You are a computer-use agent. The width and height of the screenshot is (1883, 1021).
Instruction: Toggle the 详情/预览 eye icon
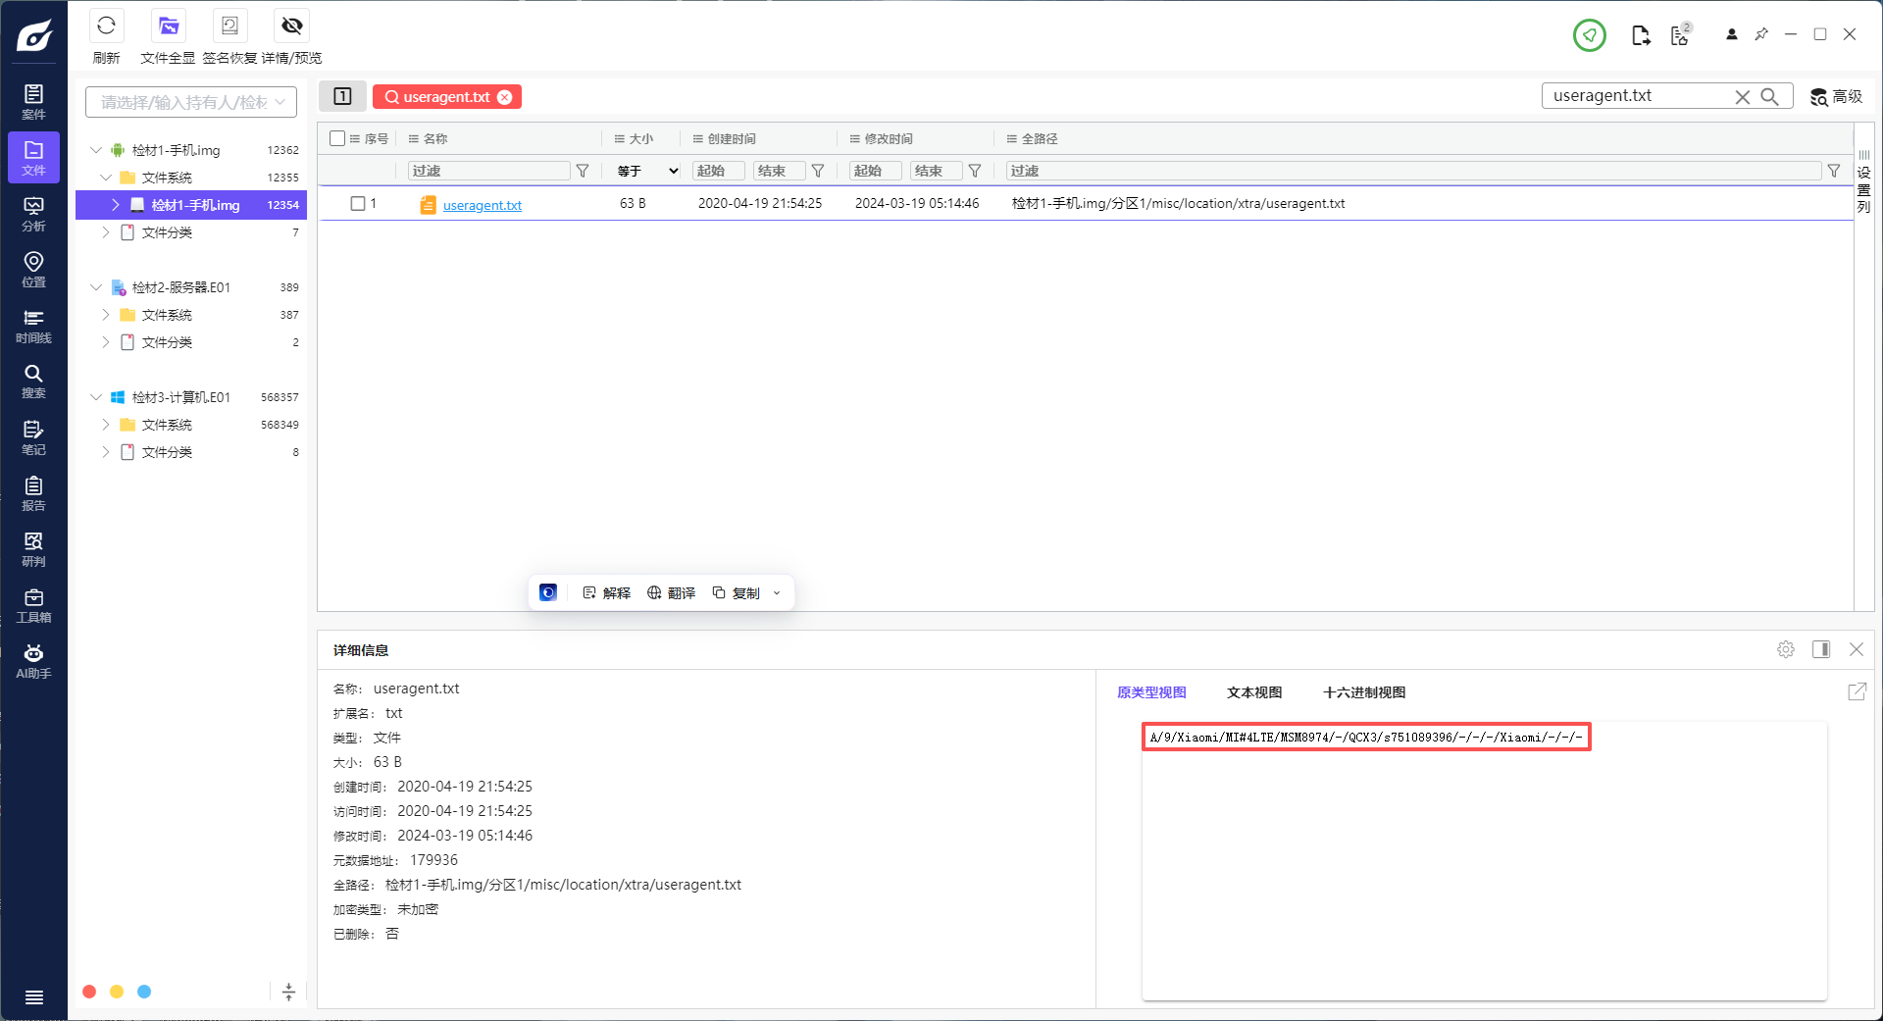(291, 26)
